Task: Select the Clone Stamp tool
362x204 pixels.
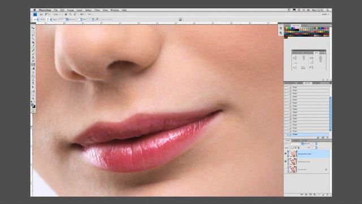Action: point(33,58)
